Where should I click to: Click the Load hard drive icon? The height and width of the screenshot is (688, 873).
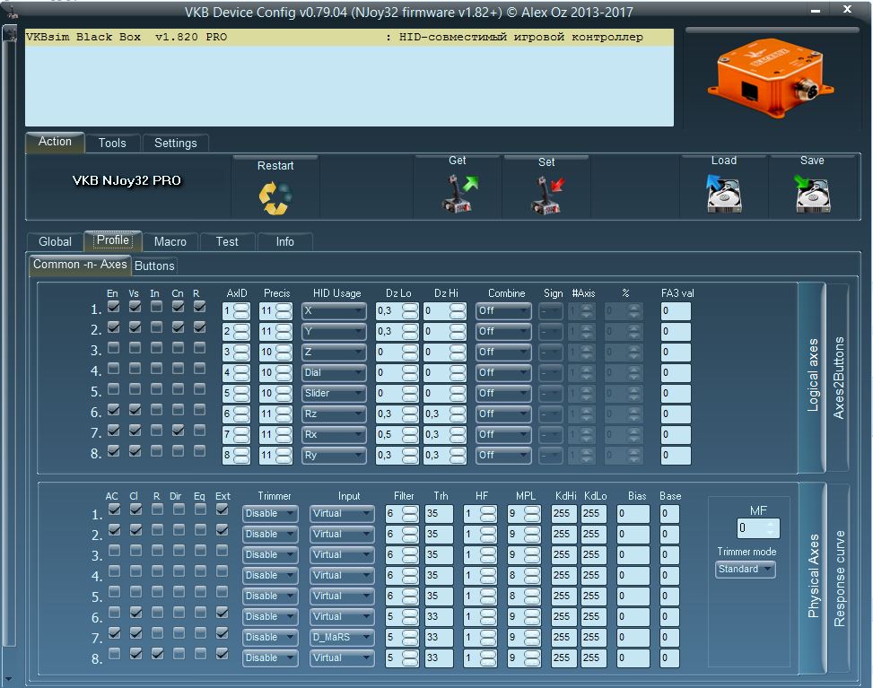(x=723, y=194)
